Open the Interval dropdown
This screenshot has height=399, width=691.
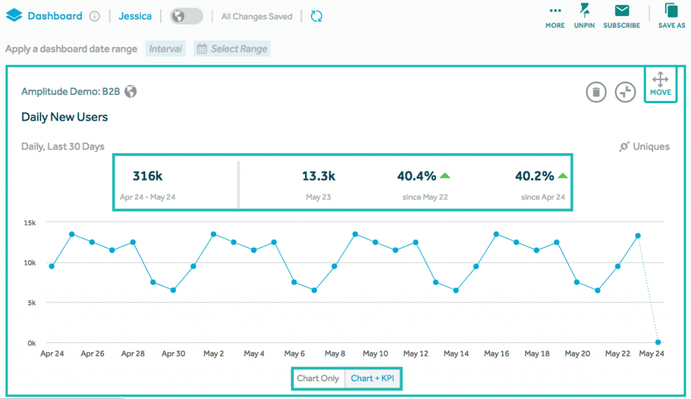165,48
